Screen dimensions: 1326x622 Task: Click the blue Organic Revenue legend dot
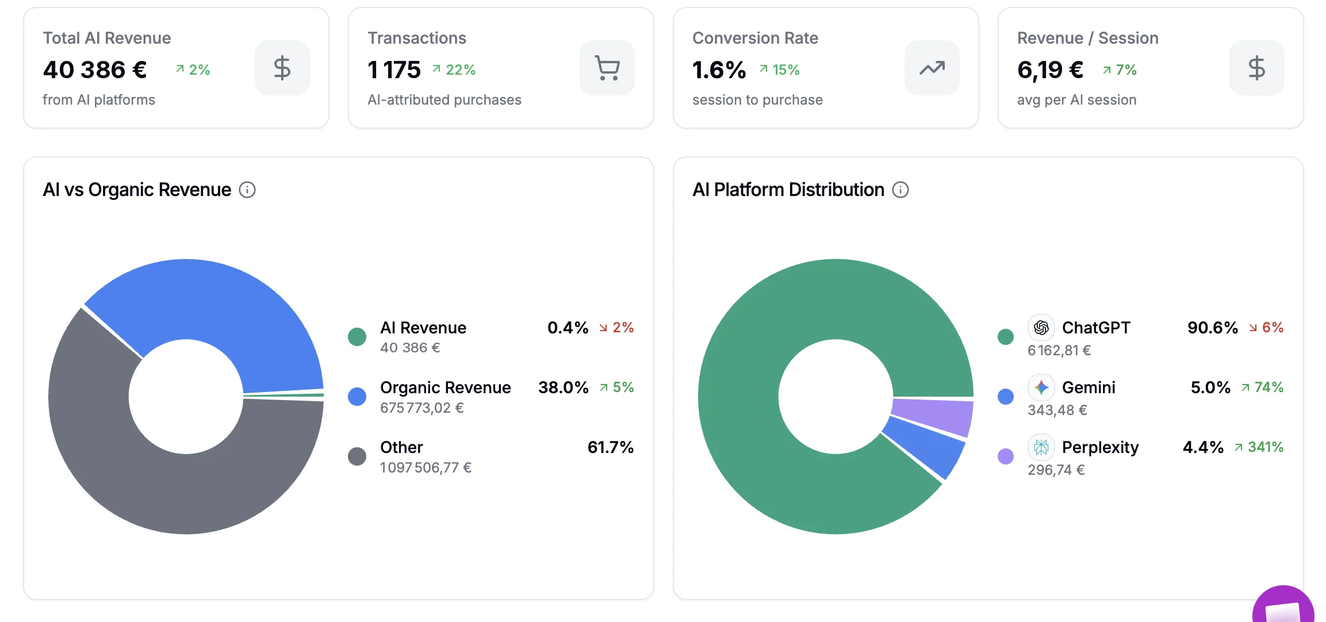coord(357,397)
